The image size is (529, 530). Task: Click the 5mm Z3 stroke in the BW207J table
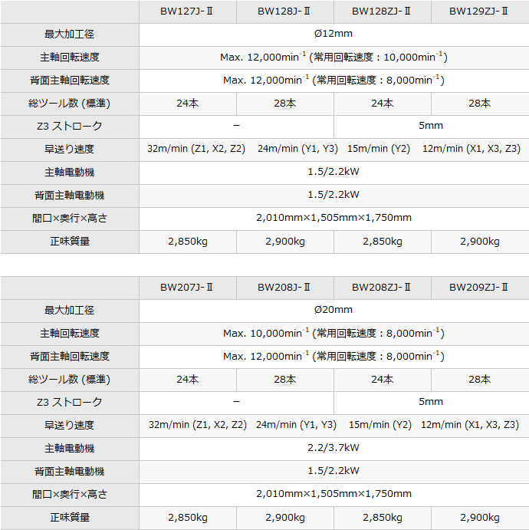click(431, 402)
